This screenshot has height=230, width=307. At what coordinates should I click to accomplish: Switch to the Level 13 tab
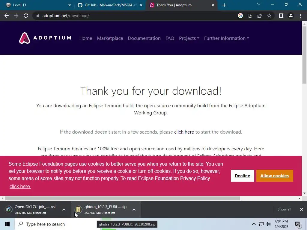pyautogui.click(x=37, y=5)
